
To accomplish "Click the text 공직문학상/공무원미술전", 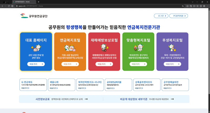I will pyautogui.click(x=173, y=85).
